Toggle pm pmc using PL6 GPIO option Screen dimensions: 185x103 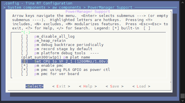click(66, 70)
